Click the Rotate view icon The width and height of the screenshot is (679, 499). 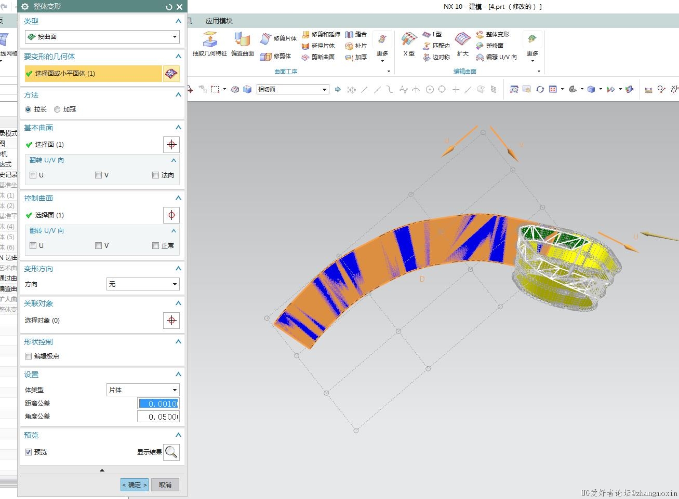540,89
